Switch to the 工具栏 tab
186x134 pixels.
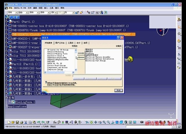(70, 43)
